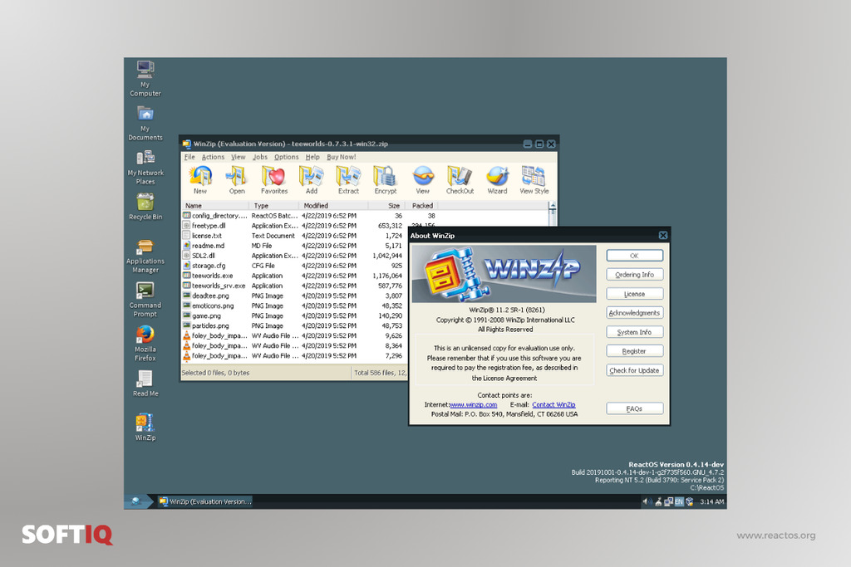Select readme.md in the file list
Viewport: 851px width, 567px height.
(x=208, y=246)
